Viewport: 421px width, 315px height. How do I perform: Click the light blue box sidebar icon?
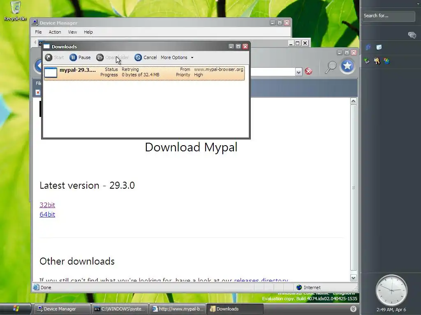379,48
